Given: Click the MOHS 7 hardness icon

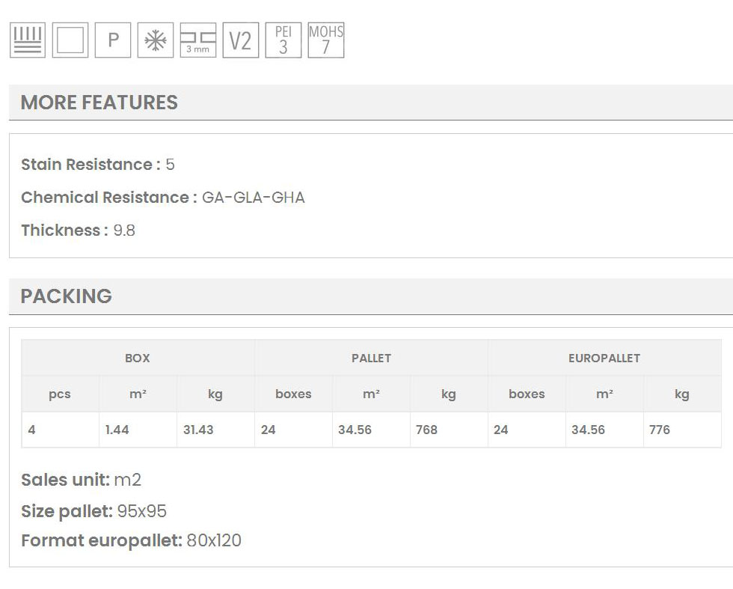Looking at the screenshot, I should [x=326, y=40].
